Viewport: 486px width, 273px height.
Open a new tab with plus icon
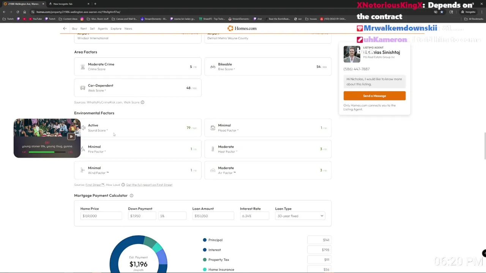coord(95,4)
